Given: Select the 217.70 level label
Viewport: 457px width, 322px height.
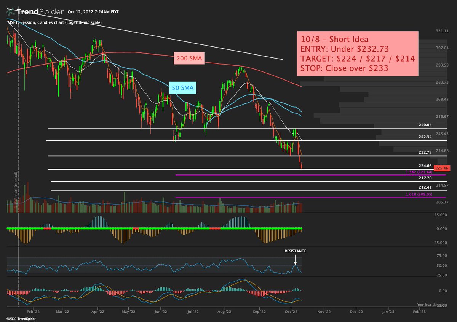Looking at the screenshot, I should (x=425, y=178).
